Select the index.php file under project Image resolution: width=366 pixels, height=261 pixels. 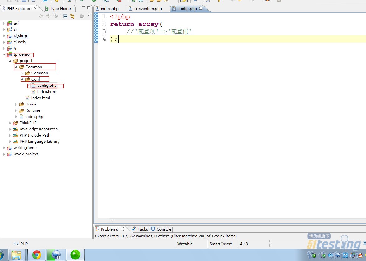tap(34, 117)
